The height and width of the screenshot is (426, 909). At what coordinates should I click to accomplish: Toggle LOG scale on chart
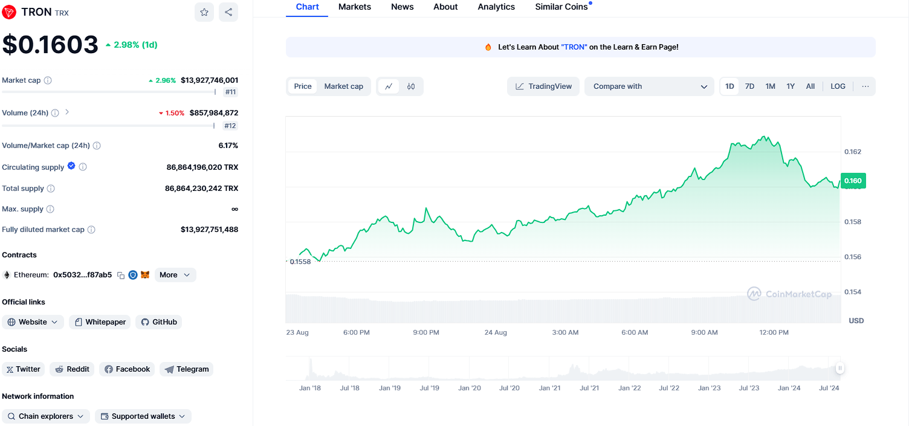838,86
